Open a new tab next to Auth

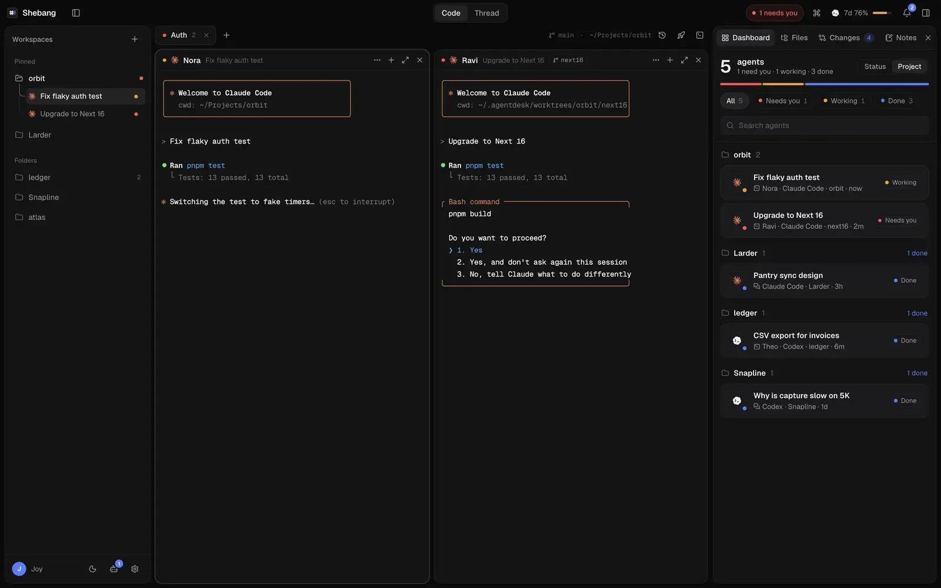click(226, 35)
